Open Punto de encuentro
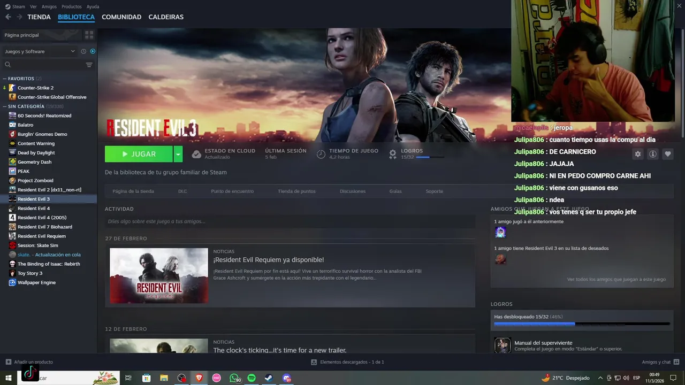The image size is (685, 385). (232, 191)
